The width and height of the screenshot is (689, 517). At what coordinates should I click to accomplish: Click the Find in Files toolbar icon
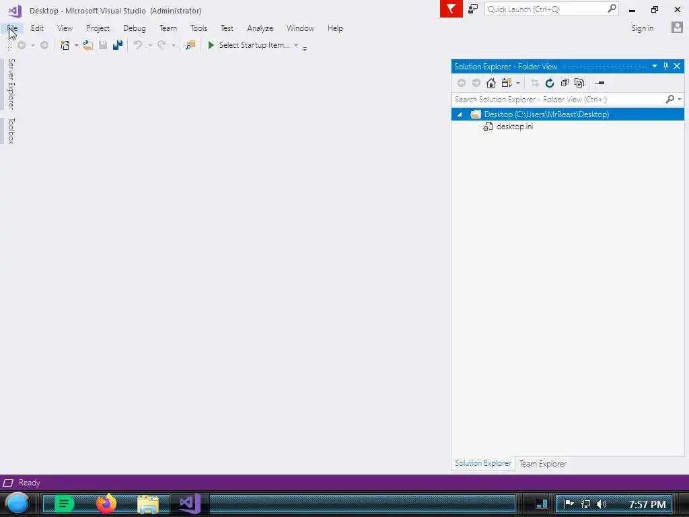pyautogui.click(x=190, y=45)
